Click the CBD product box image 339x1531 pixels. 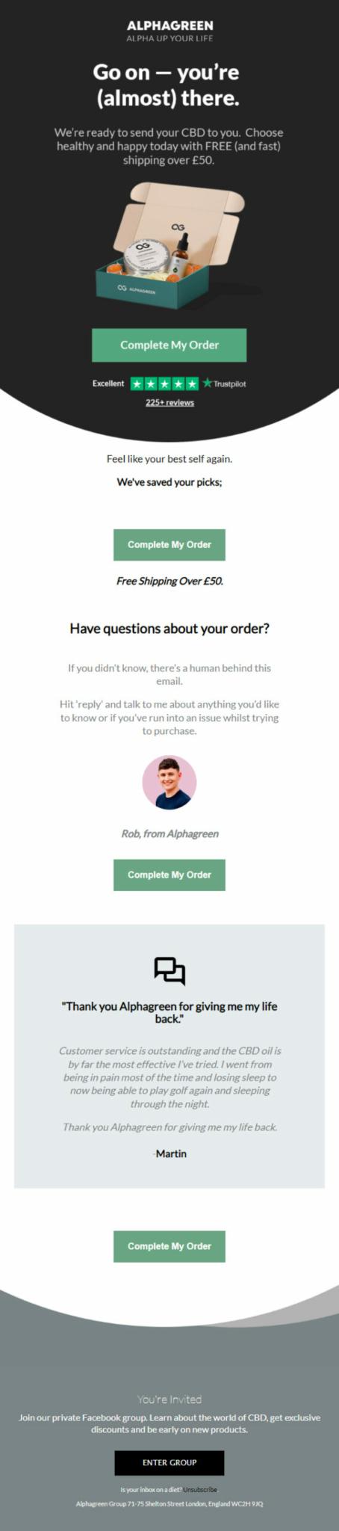169,244
